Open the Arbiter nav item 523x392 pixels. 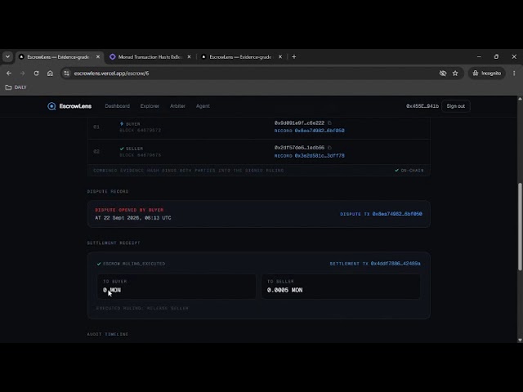click(x=177, y=106)
